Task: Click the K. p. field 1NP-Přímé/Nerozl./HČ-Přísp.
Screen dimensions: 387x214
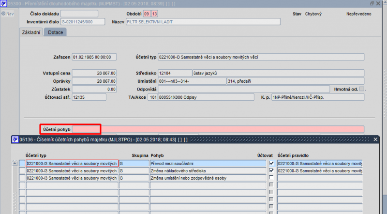Action: pyautogui.click(x=318, y=97)
